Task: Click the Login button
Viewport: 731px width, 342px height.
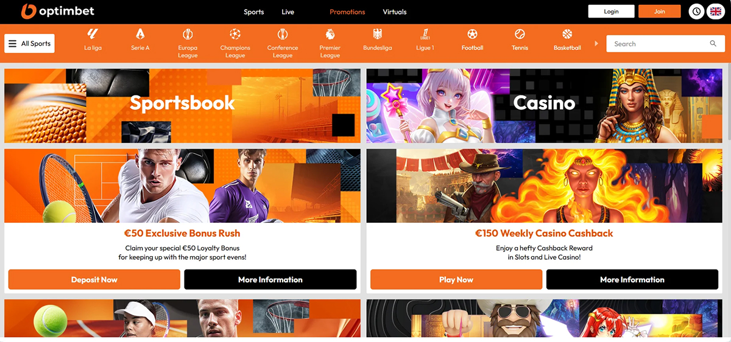Action: tap(611, 12)
